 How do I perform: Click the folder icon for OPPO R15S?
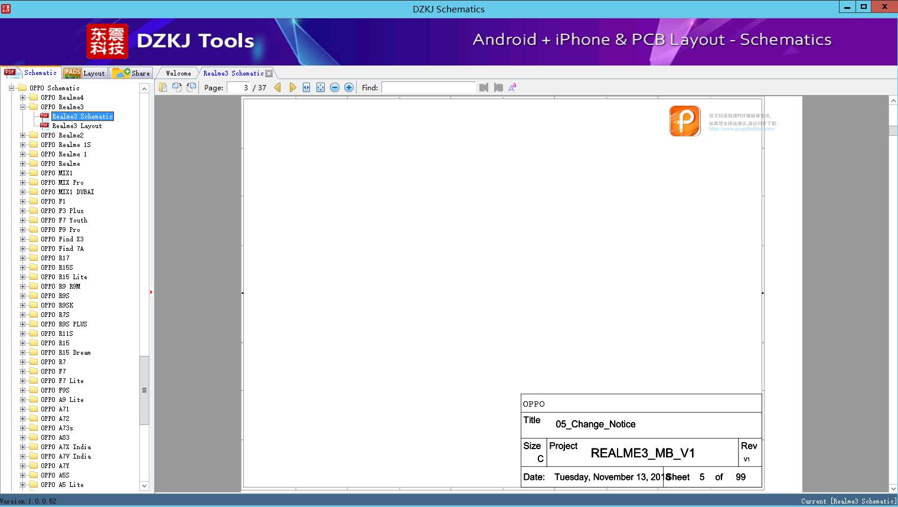point(34,267)
